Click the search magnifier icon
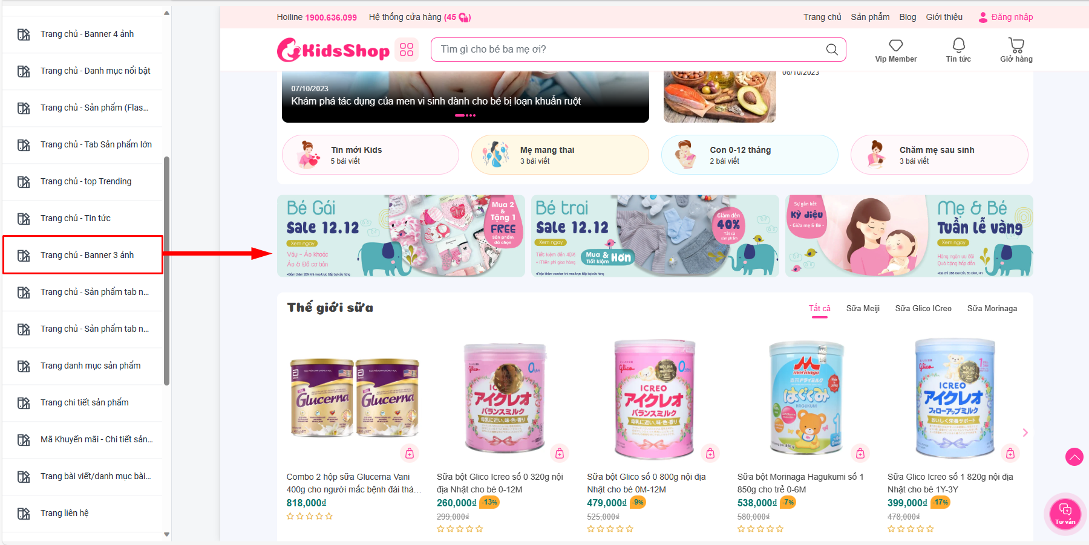Viewport: 1089px width, 545px height. pos(832,50)
